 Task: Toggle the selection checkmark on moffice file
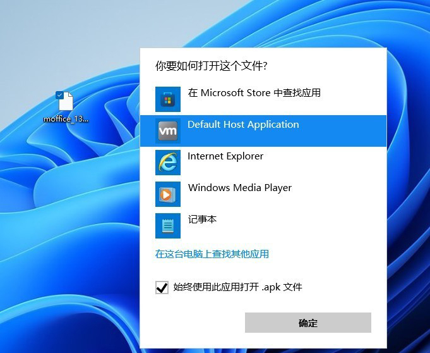click(59, 95)
